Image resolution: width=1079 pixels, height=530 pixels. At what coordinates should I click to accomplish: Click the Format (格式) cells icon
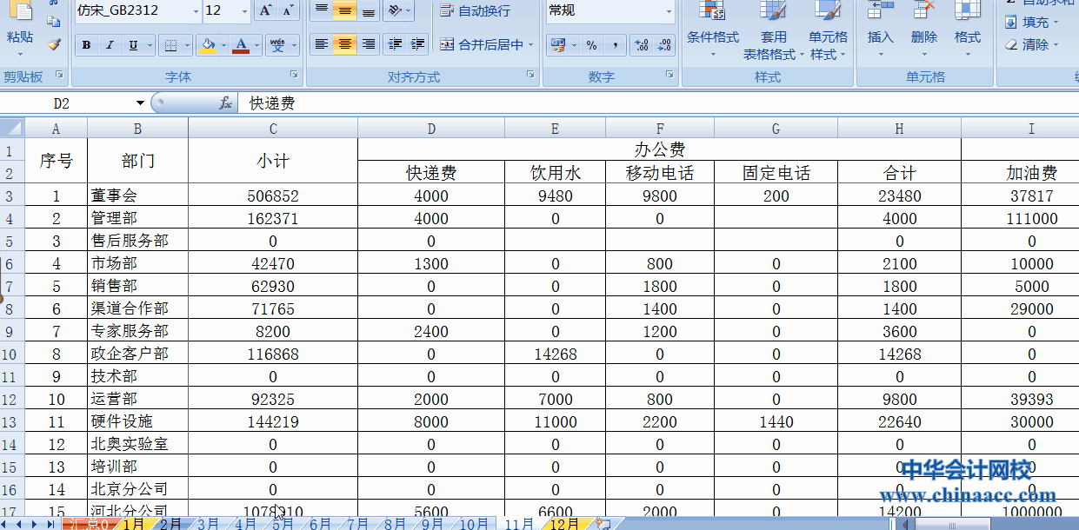tap(968, 10)
